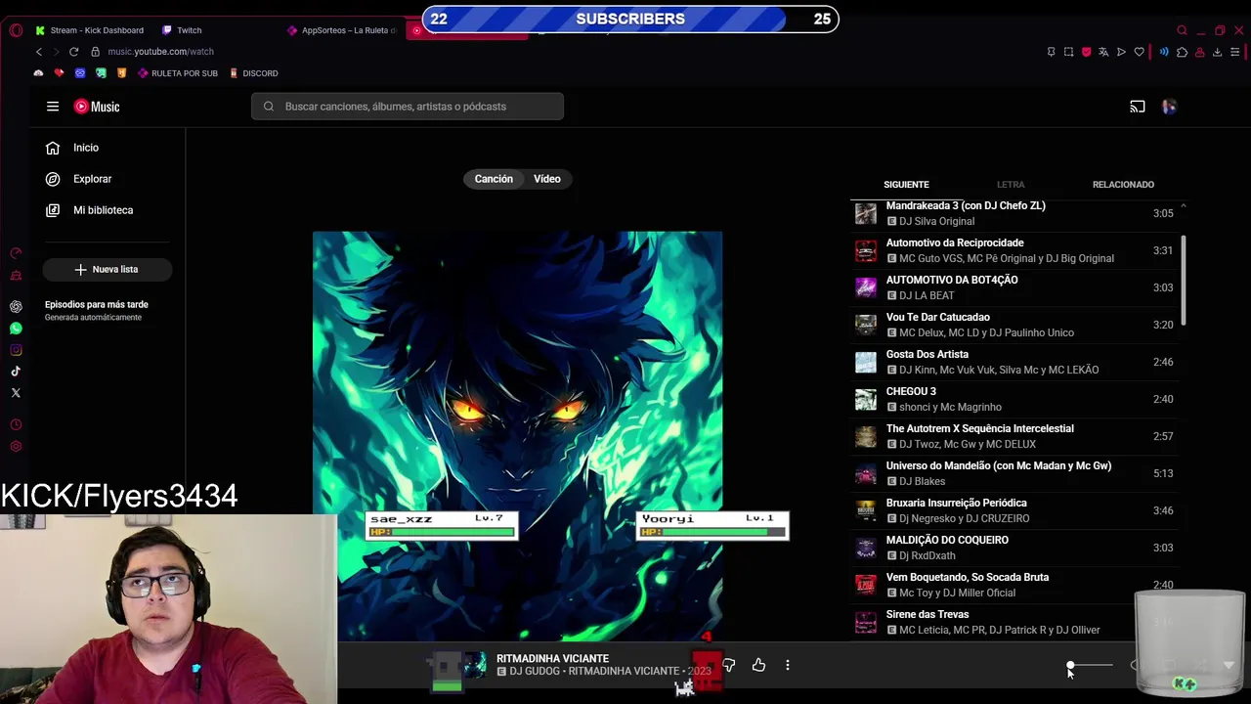Open GX Cleaner icon in the sidebar
The height and width of the screenshot is (704, 1251).
pos(16,276)
